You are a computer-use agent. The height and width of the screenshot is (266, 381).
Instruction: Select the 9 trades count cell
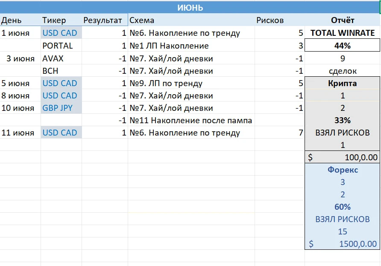[x=343, y=58]
